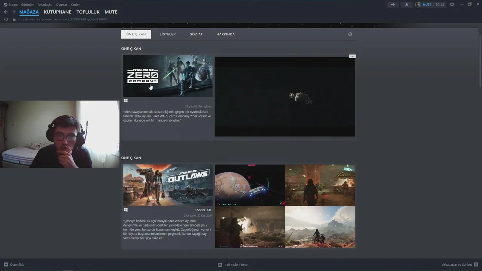Switch to TOPLULUK section
The width and height of the screenshot is (482, 271).
(88, 12)
